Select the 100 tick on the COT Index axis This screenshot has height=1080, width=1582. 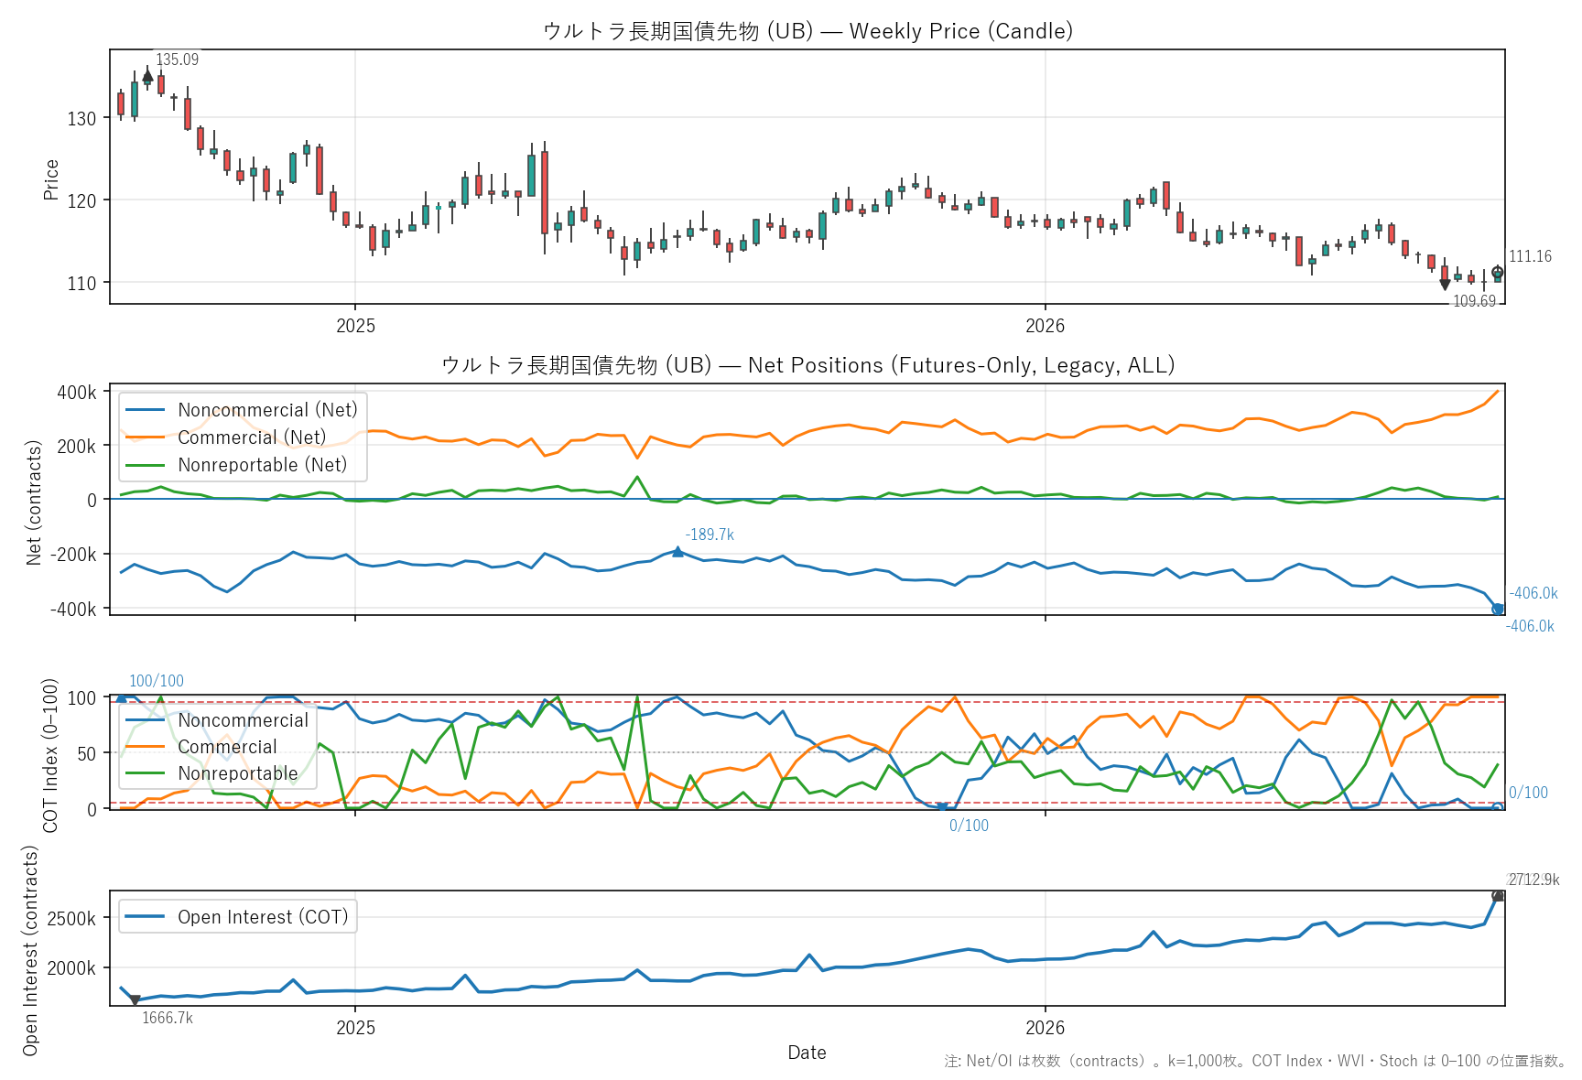[x=81, y=698]
